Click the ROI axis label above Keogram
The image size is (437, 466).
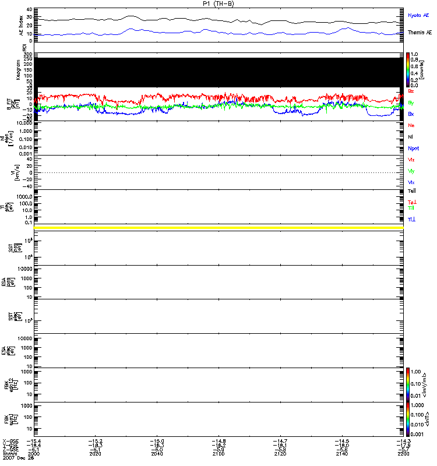(x=24, y=48)
